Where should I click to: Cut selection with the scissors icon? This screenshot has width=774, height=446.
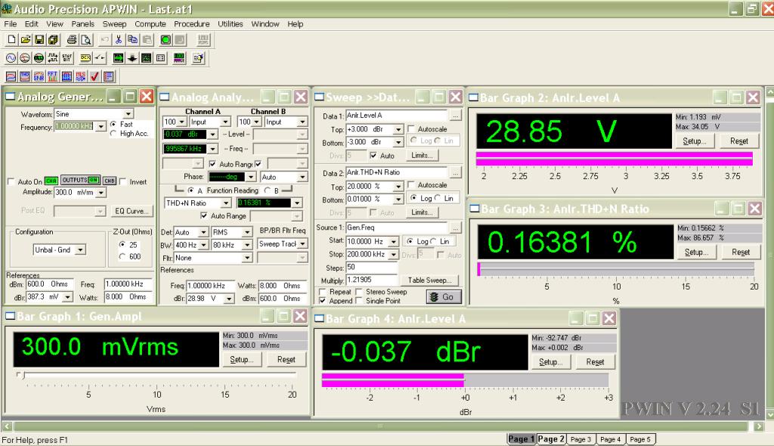point(119,39)
